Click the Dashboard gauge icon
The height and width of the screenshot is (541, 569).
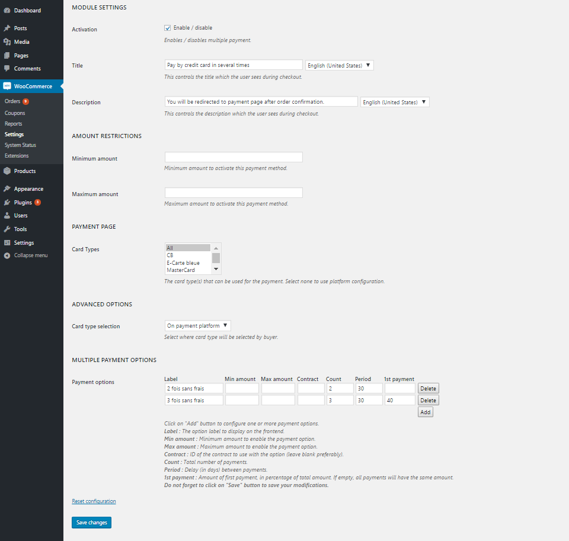pos(7,11)
